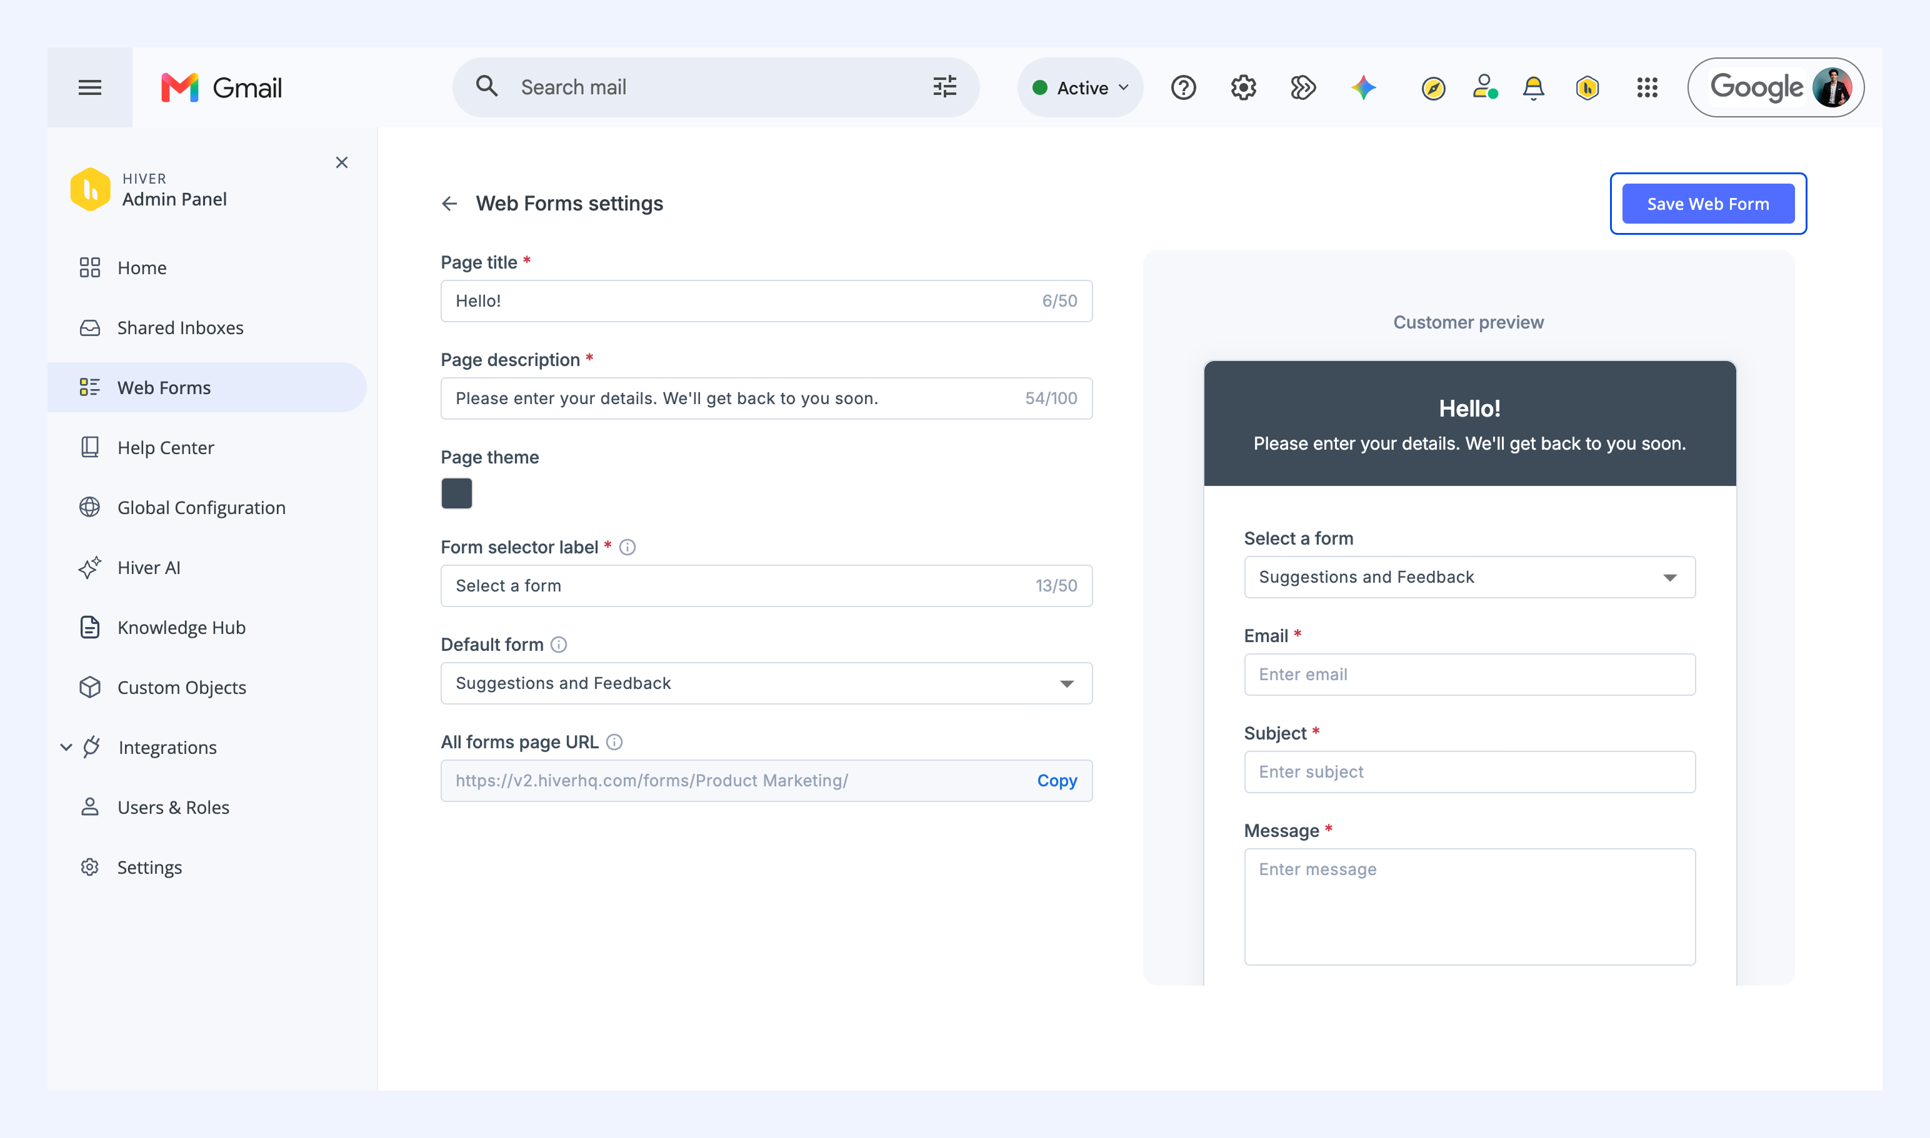Open Select a form dropdown in preview
1930x1138 pixels.
click(x=1469, y=576)
